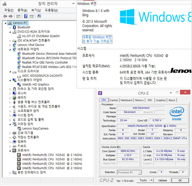Click the 휴먼 인터페이스 장치 icon
192x186 pixels.
[x=14, y=173]
